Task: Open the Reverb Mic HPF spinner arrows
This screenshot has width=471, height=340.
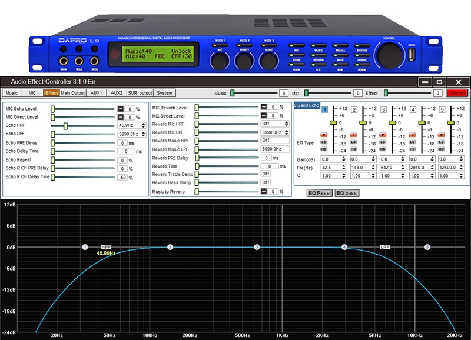Action: (x=287, y=124)
